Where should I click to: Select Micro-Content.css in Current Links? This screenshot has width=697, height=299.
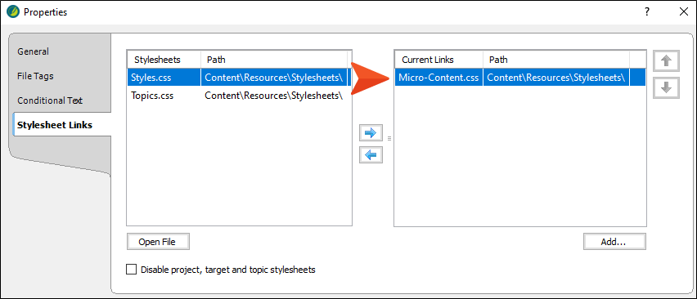point(520,77)
